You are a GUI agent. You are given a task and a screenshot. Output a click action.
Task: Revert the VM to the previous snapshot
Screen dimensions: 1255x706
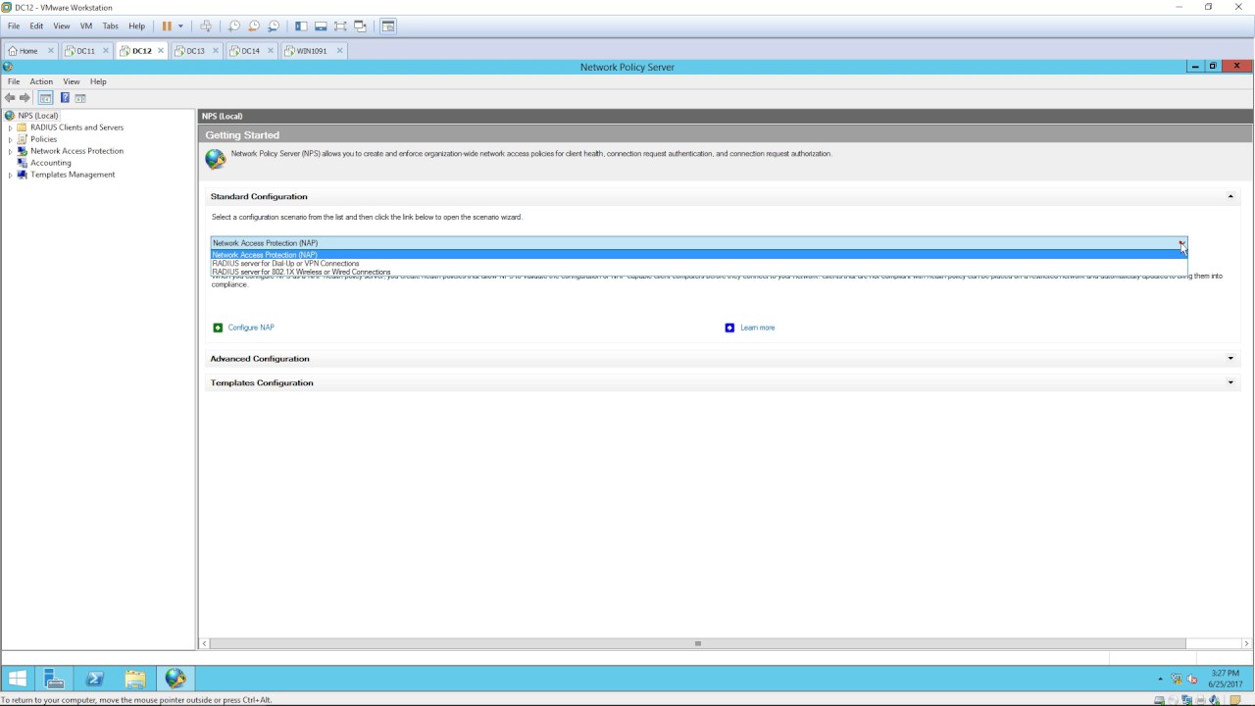pos(254,26)
